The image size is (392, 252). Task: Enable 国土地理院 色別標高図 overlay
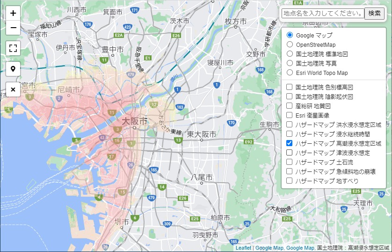coord(289,87)
